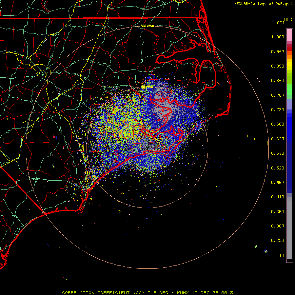The height and width of the screenshot is (295, 295).
Task: Select the 0.733 scale value
Action: point(278,110)
